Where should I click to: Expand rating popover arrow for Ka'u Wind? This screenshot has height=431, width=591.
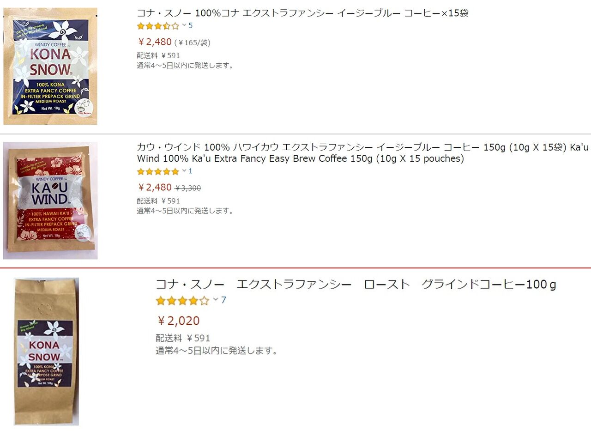pos(184,171)
